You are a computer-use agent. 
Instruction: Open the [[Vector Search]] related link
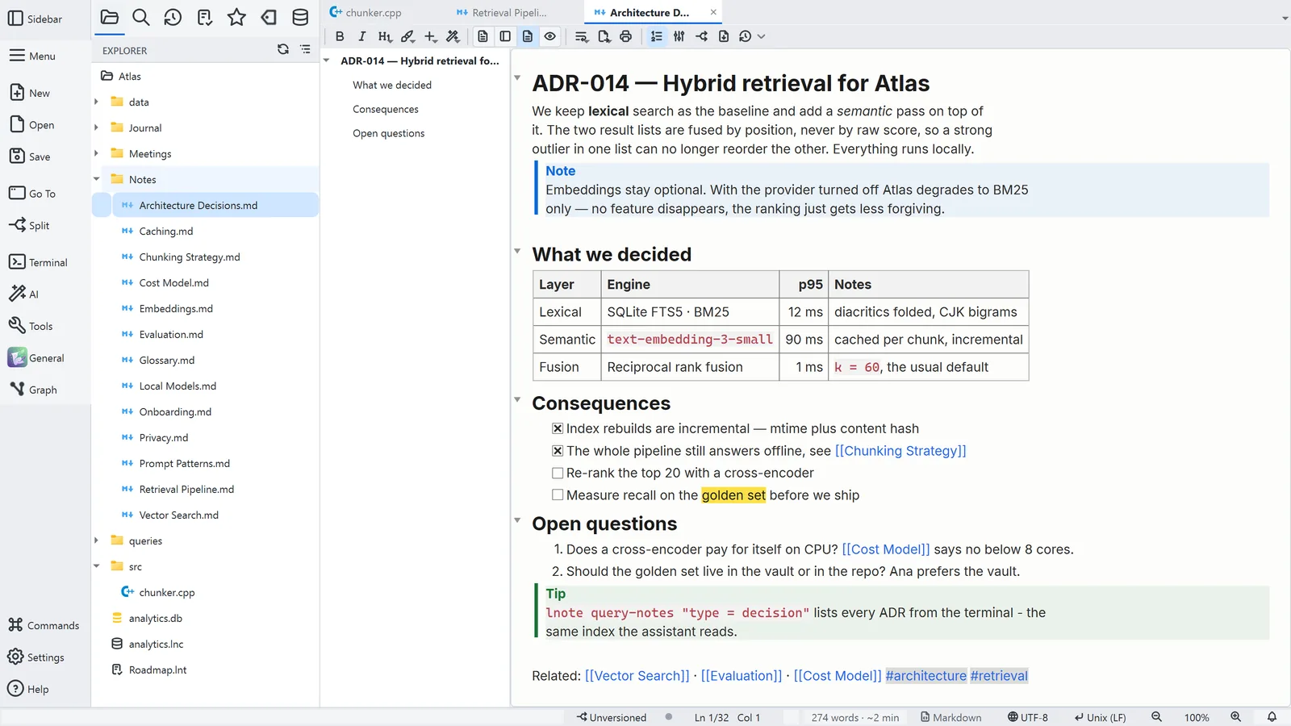pos(637,676)
